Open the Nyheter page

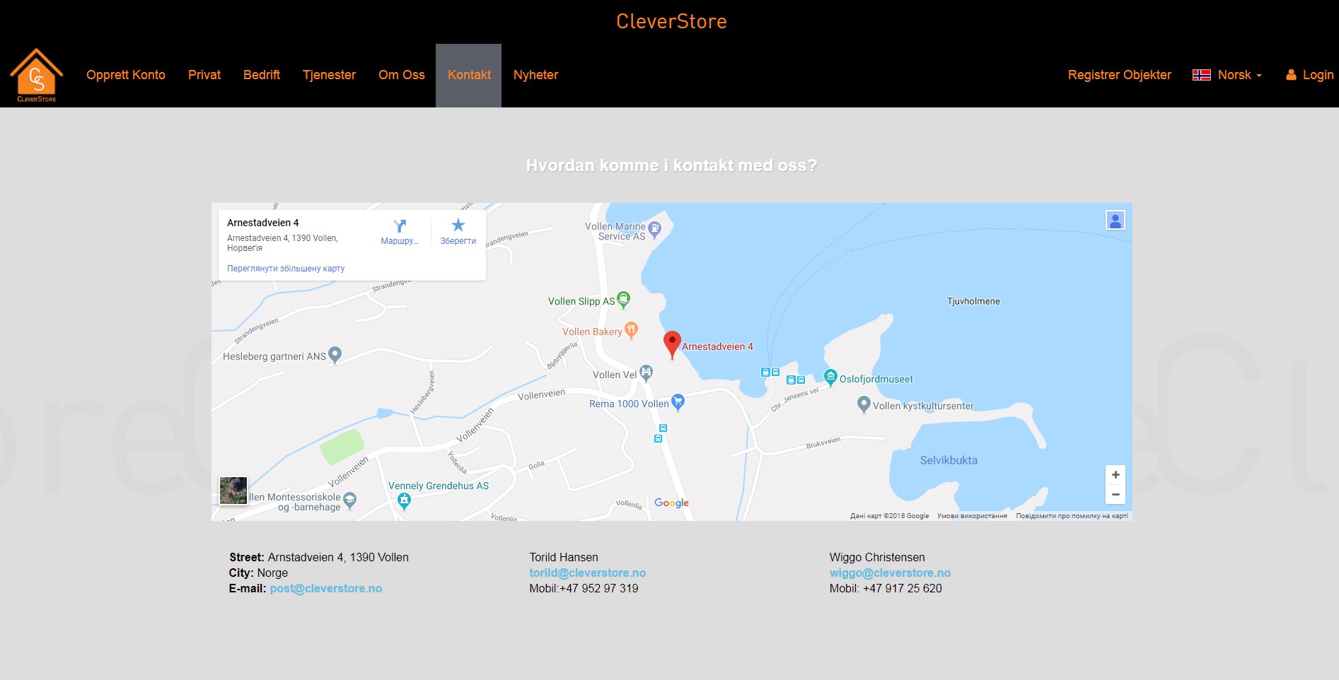(535, 75)
